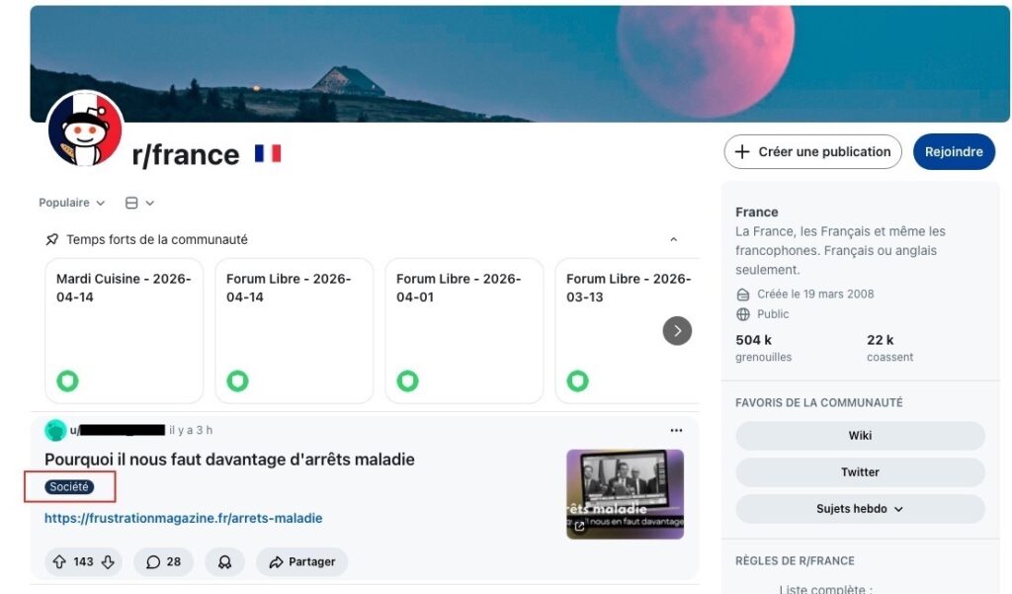The height and width of the screenshot is (594, 1012).
Task: Open the post options menu via the ellipsis
Action: pyautogui.click(x=676, y=430)
